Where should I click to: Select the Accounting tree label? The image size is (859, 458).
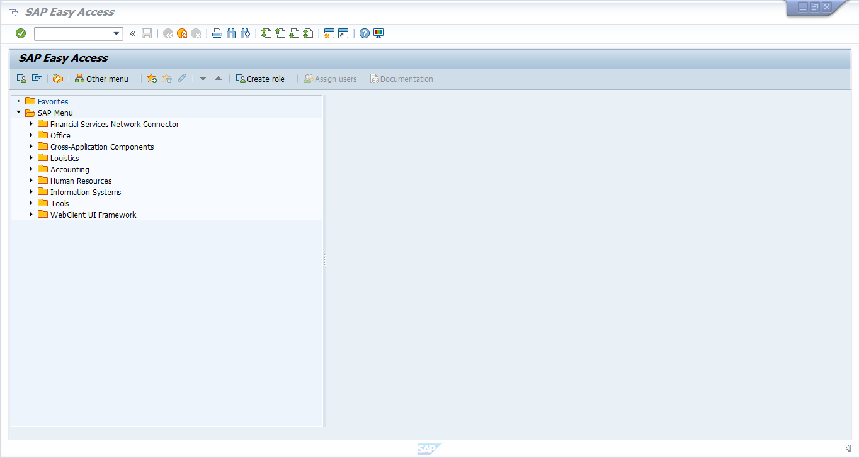[x=70, y=169]
